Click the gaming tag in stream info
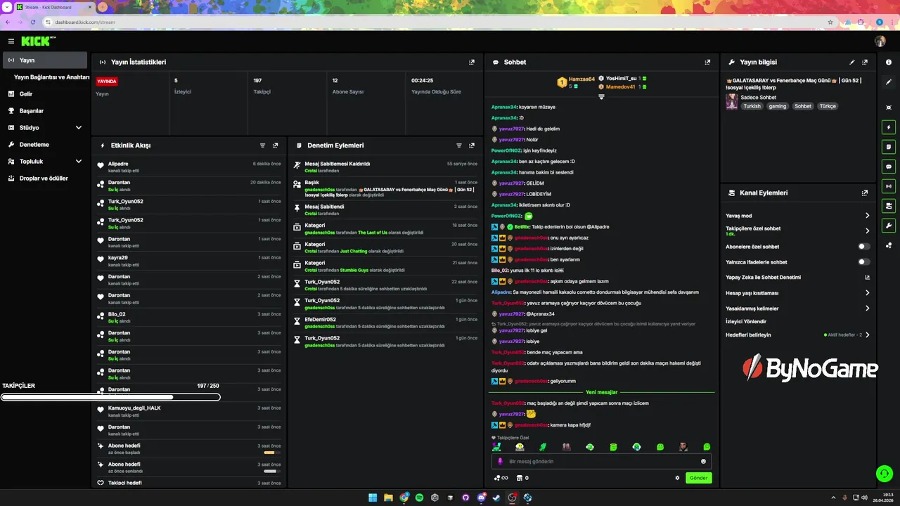Image resolution: width=900 pixels, height=506 pixels. click(778, 106)
